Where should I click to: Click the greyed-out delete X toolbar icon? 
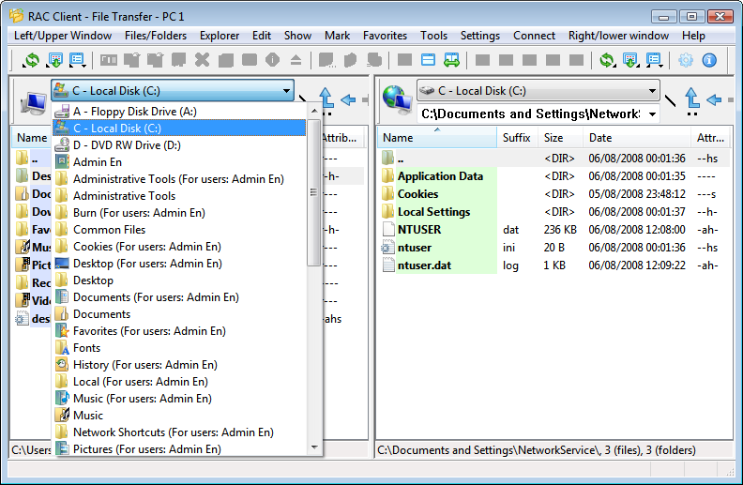(x=203, y=60)
